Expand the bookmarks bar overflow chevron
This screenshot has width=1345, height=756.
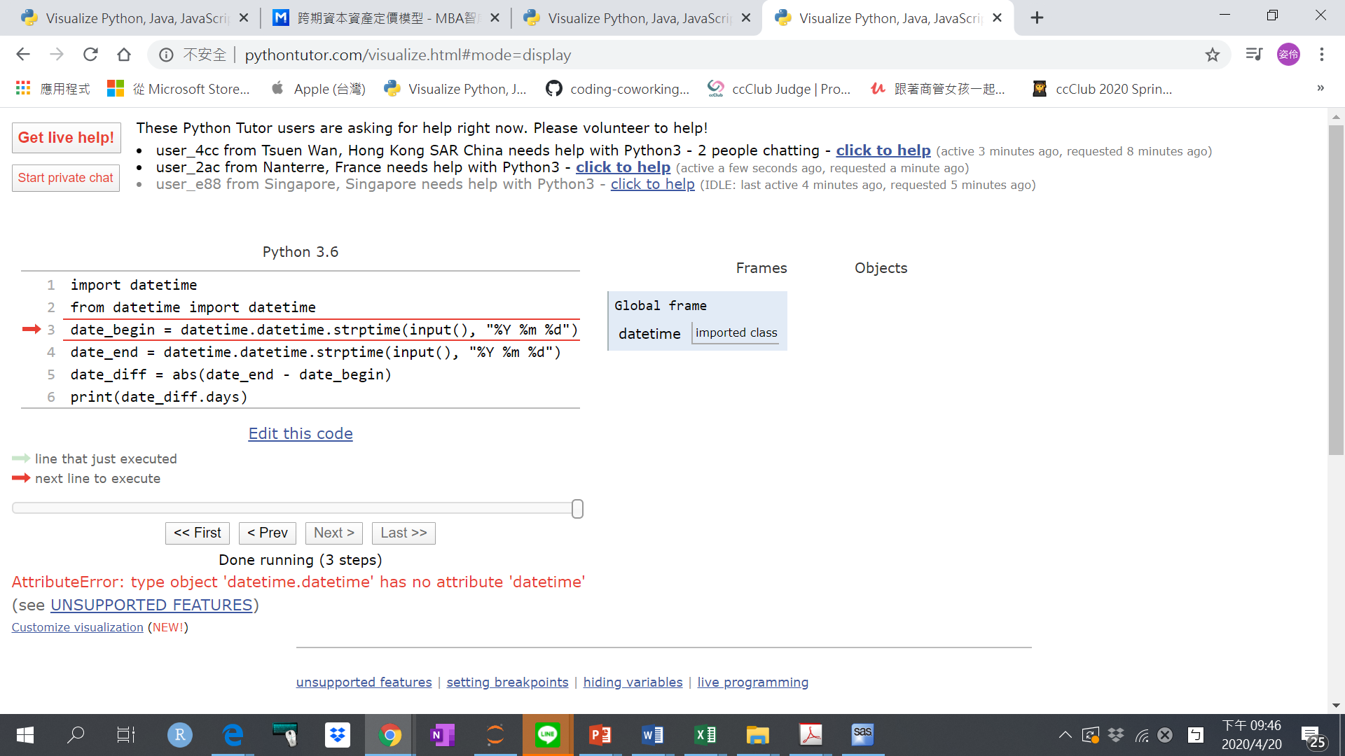(1320, 88)
